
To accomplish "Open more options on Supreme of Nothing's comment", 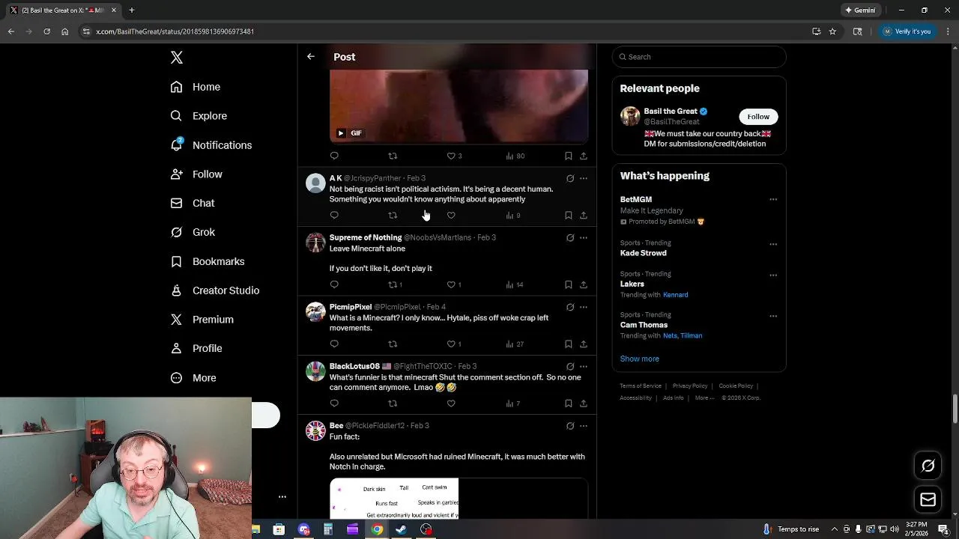I will click(x=584, y=238).
